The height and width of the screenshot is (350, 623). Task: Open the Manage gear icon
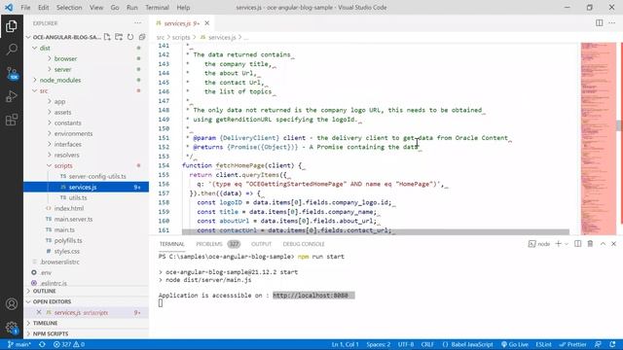click(12, 328)
